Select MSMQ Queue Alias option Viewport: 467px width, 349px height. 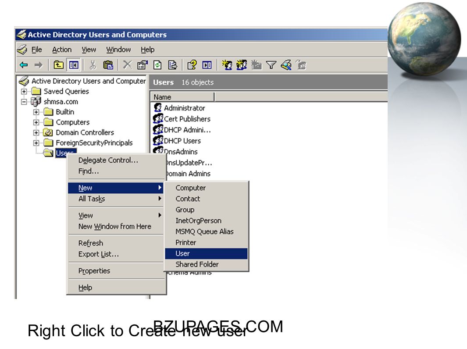(206, 231)
